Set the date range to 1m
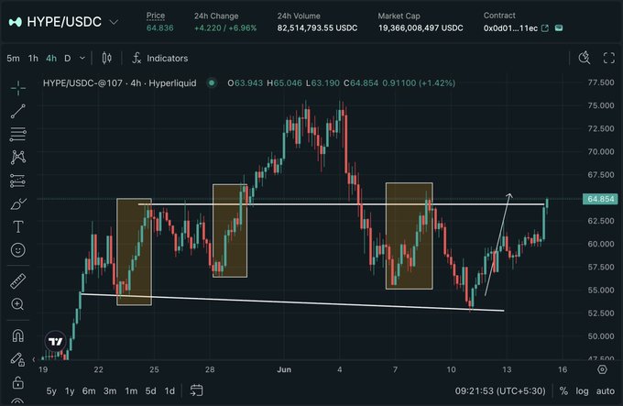This screenshot has width=623, height=406. pos(131,391)
